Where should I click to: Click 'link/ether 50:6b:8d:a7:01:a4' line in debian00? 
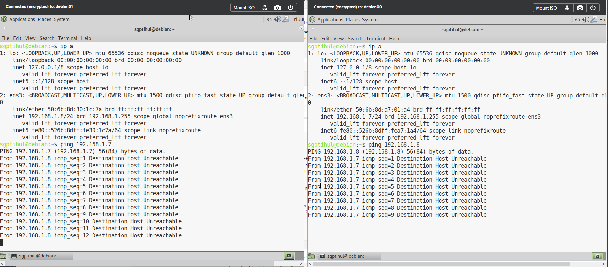(x=400, y=110)
